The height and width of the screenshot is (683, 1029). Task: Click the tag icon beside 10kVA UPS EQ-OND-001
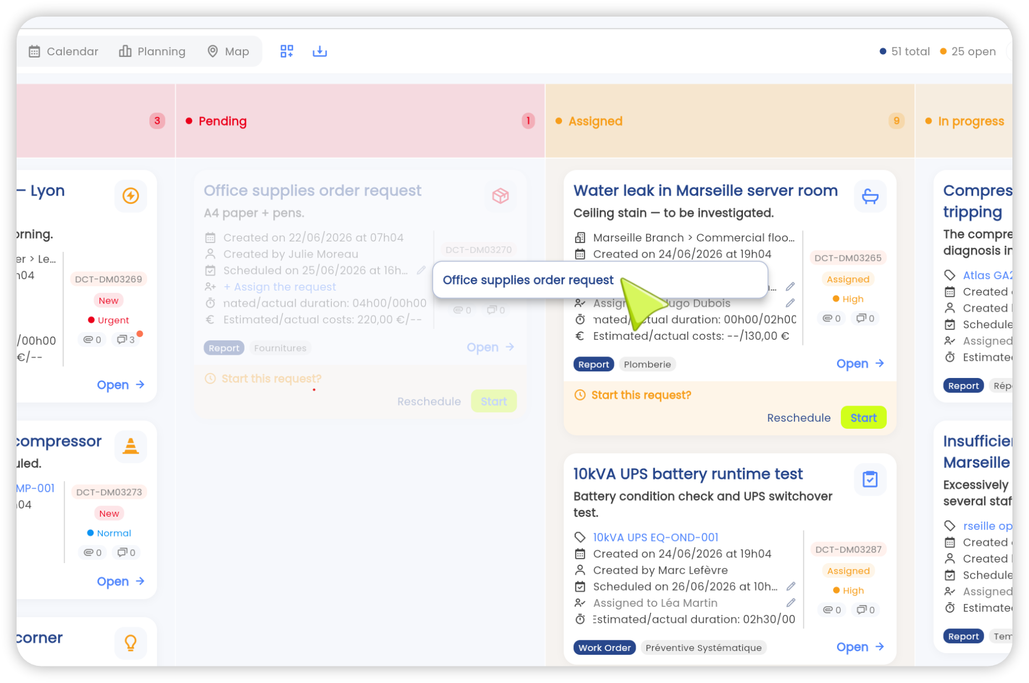pos(580,537)
